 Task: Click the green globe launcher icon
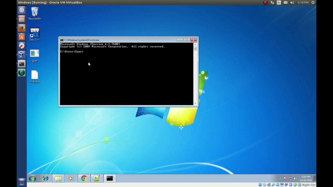[22, 72]
